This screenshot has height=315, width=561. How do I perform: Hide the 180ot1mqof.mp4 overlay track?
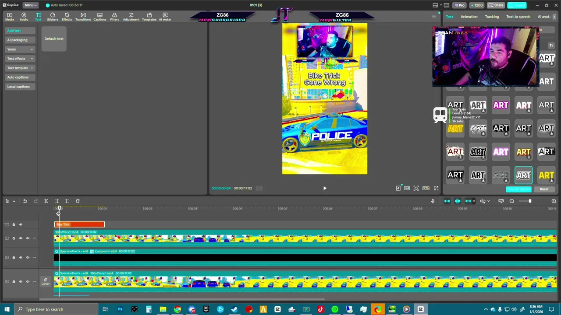21,238
